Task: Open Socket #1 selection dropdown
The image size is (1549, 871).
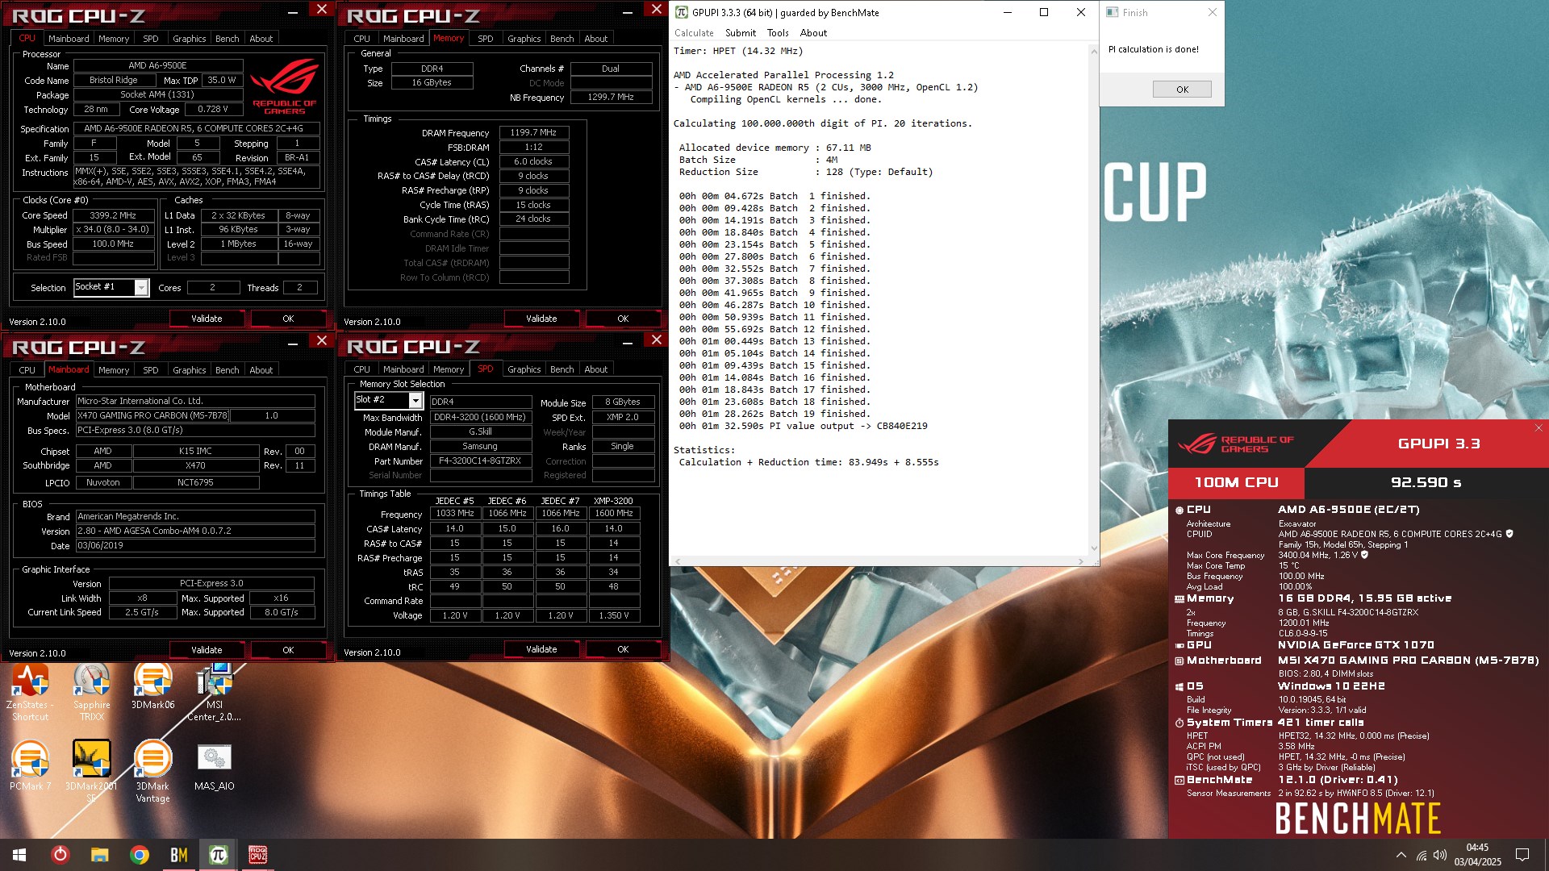Action: pos(141,288)
